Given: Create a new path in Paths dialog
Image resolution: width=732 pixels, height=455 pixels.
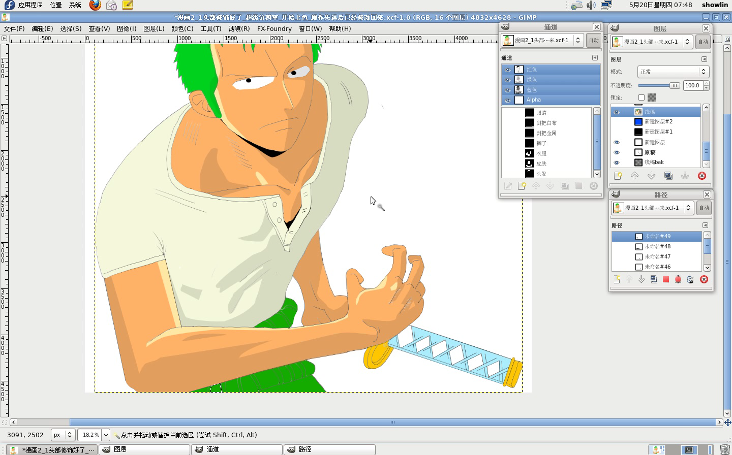Looking at the screenshot, I should click(x=617, y=279).
